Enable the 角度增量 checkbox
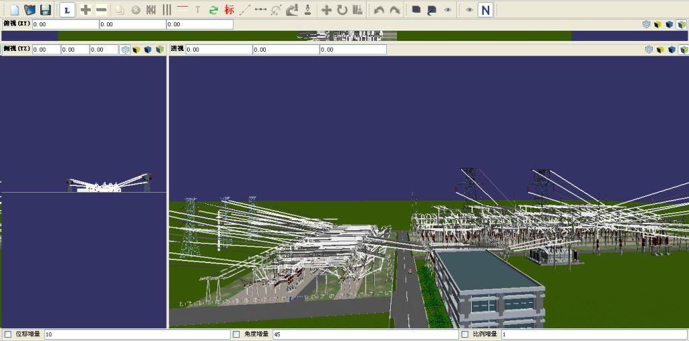Viewport: 689px width, 341px height. [x=236, y=334]
